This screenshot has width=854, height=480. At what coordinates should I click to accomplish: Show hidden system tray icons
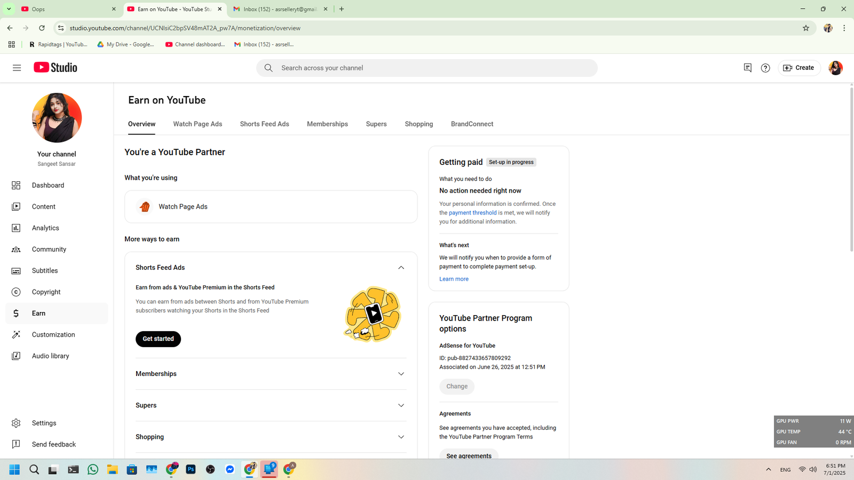(769, 469)
